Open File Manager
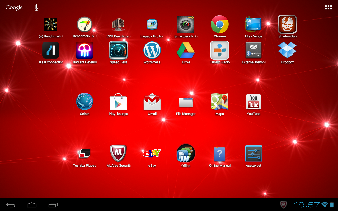338x211 pixels. pos(186,102)
